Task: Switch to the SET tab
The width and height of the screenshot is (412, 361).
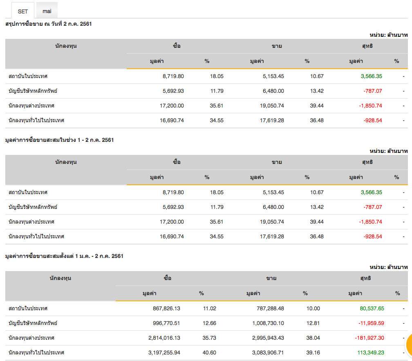Action: (23, 11)
